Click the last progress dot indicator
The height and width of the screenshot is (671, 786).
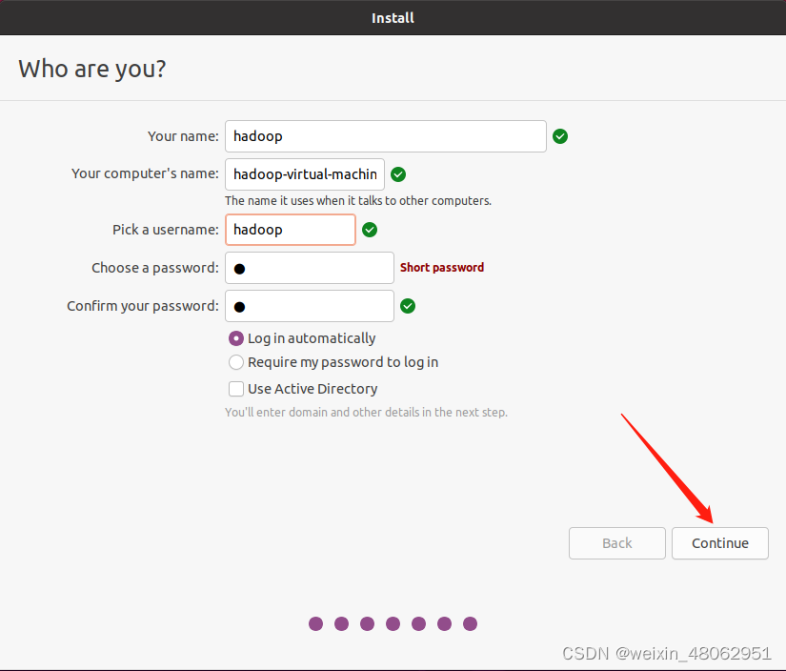(470, 624)
